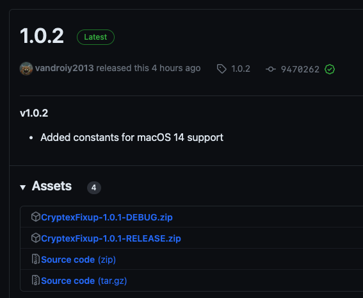This screenshot has height=298, width=363.
Task: Download CryptexFixup-1.0.1-RELEASE.zip
Action: click(x=111, y=238)
